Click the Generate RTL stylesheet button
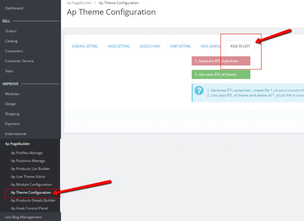Viewport: 304px width, 221px height. (221, 61)
